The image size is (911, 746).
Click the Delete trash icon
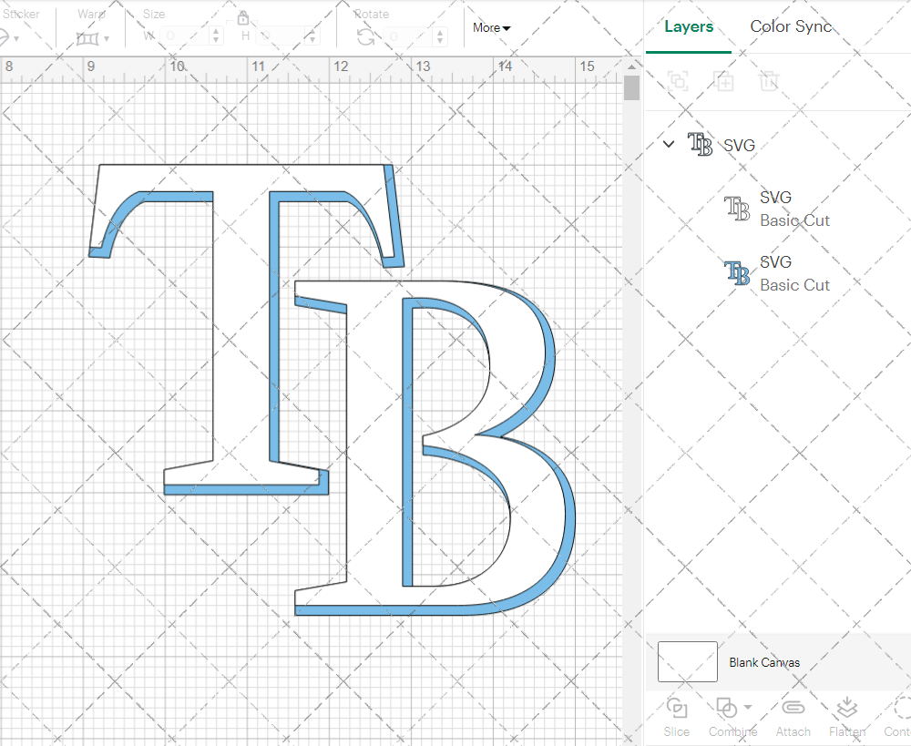click(769, 81)
